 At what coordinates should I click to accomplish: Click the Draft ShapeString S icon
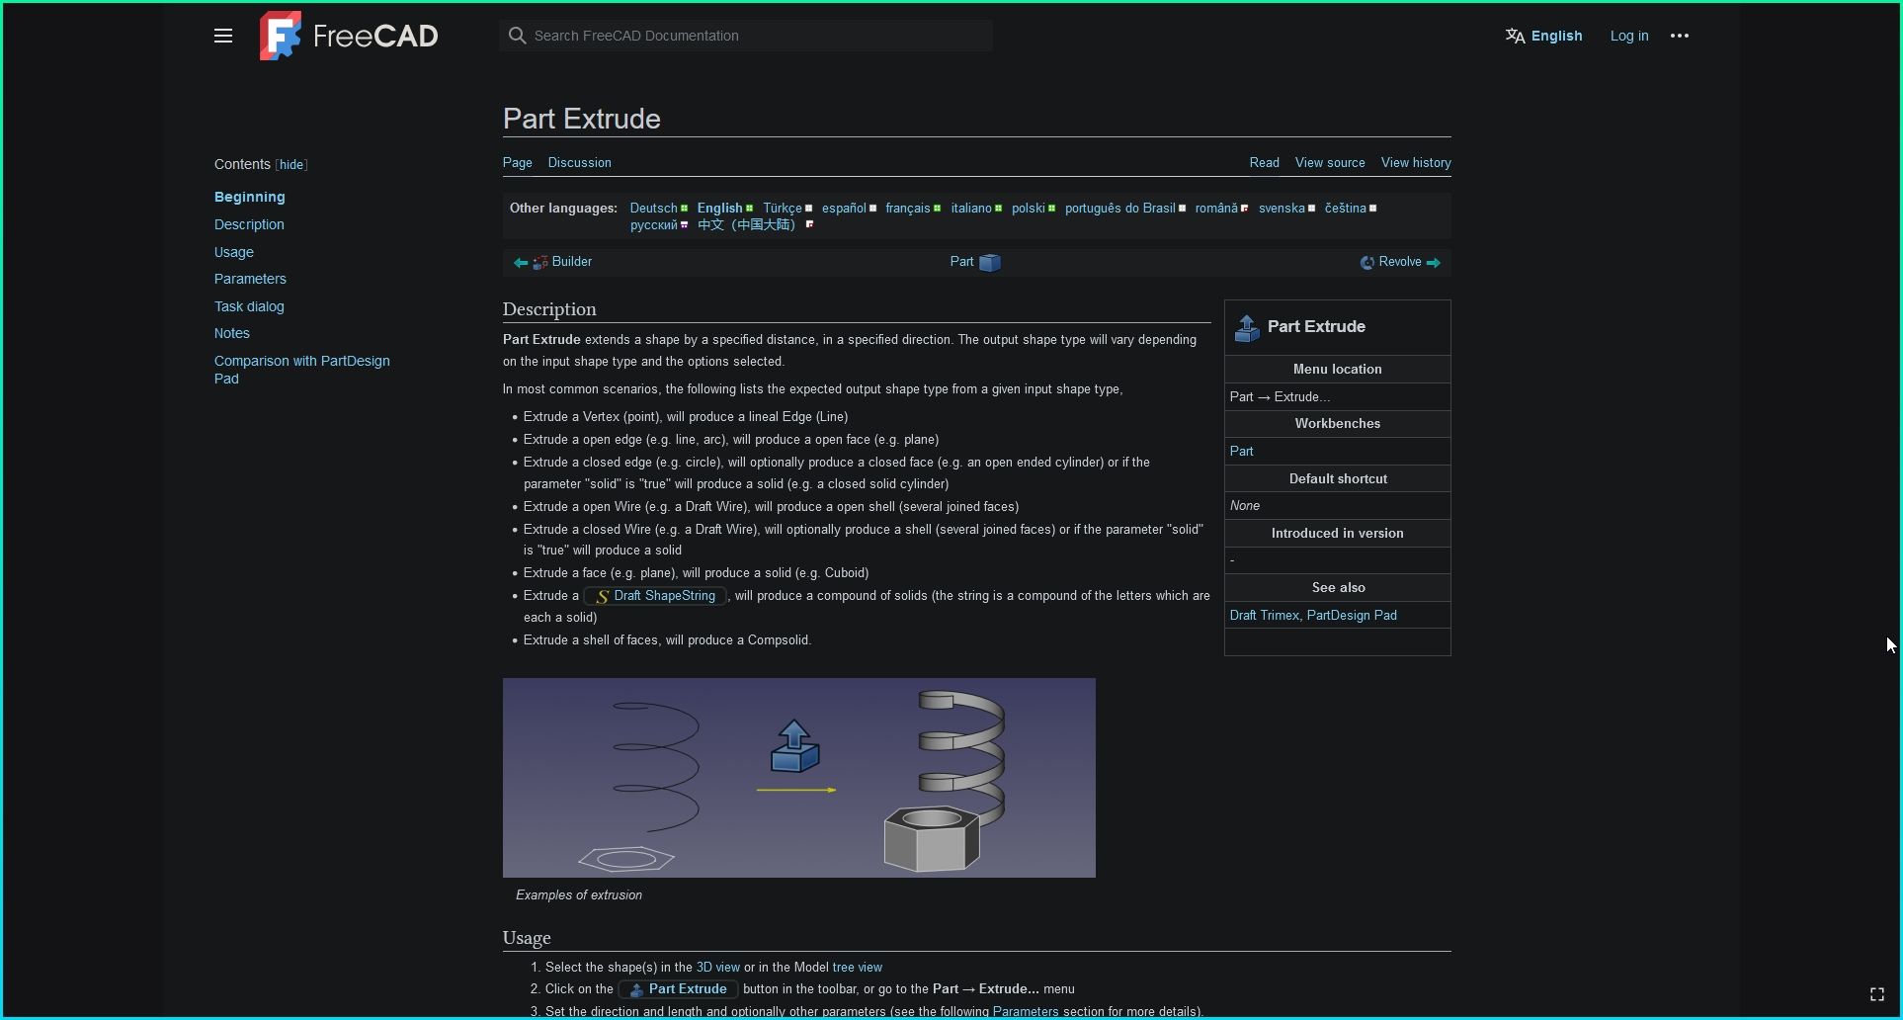click(x=602, y=597)
